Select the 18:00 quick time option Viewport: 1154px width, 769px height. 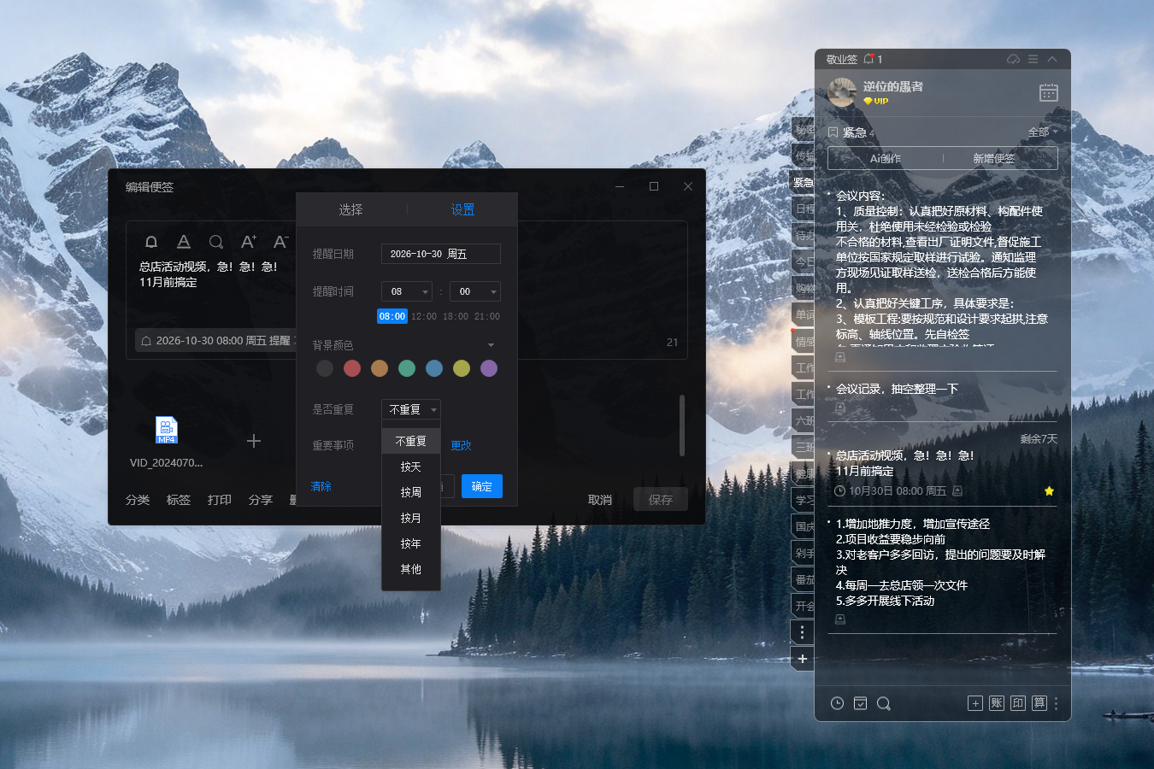[x=456, y=316]
